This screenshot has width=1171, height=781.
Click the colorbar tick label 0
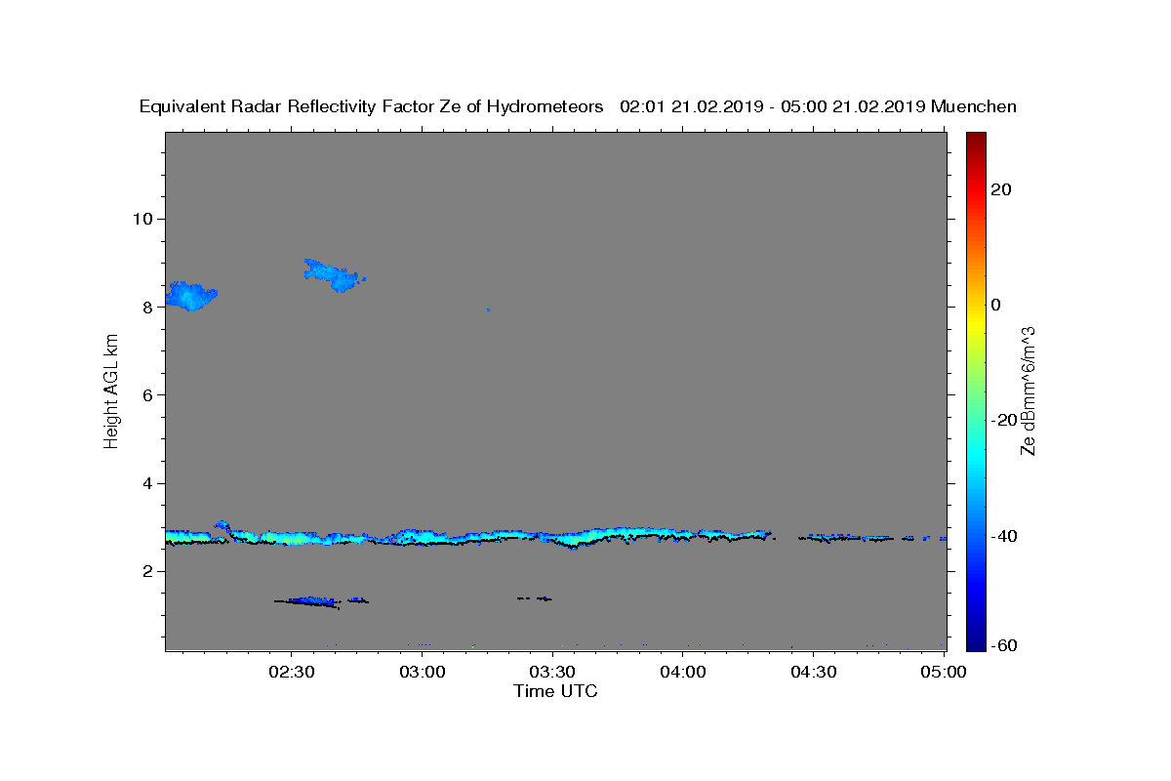pyautogui.click(x=996, y=305)
